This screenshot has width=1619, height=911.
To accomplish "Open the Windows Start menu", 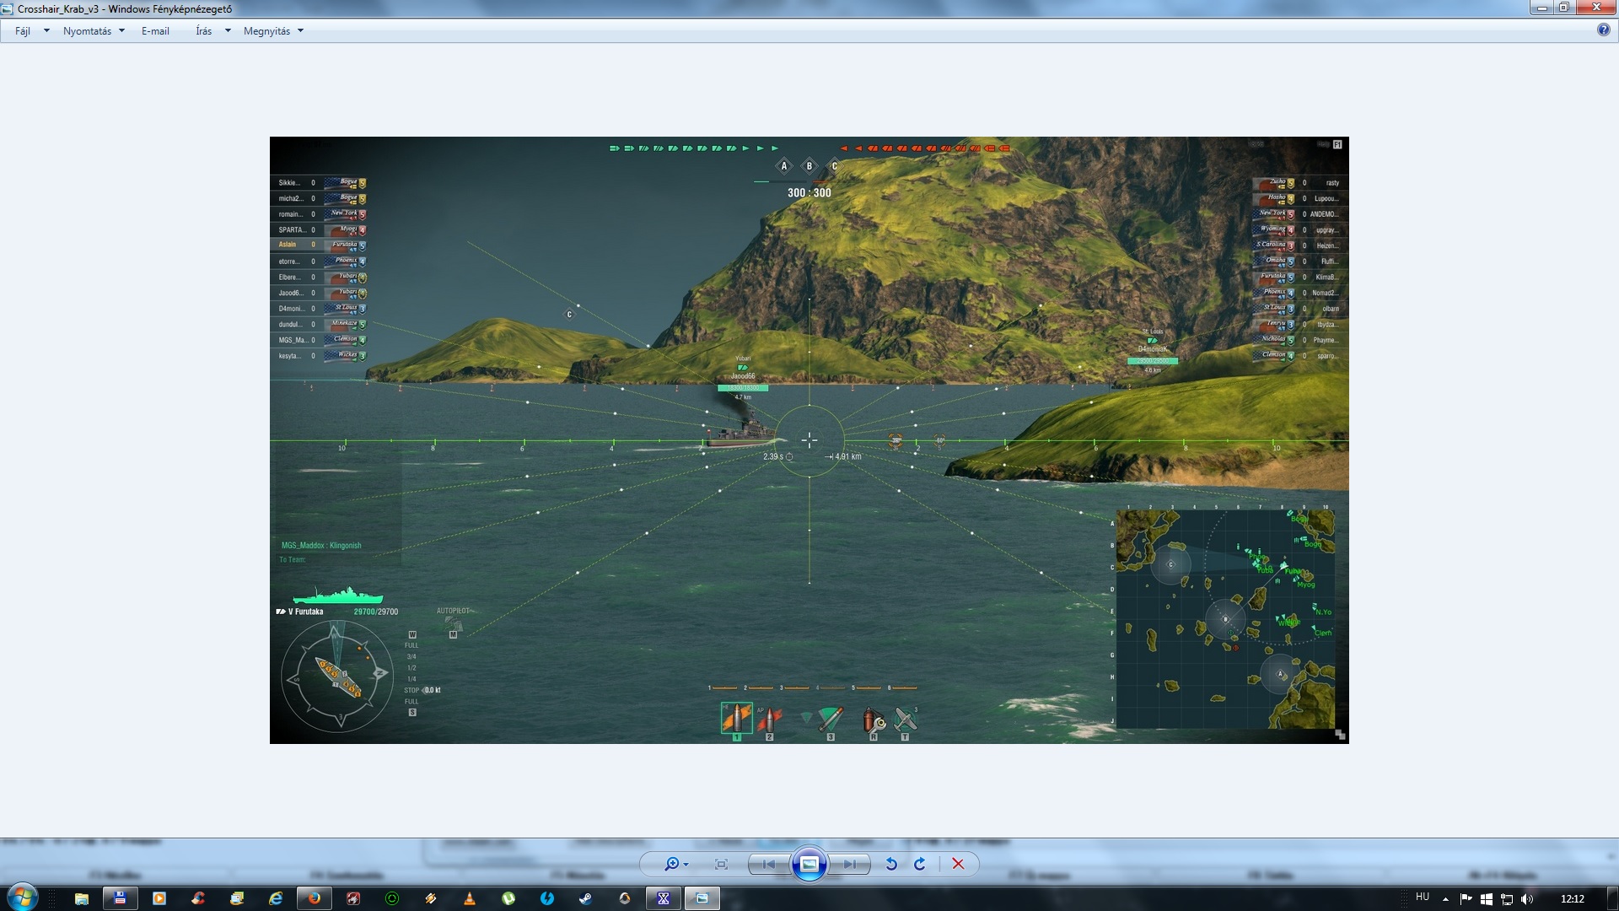I will pos(23,898).
